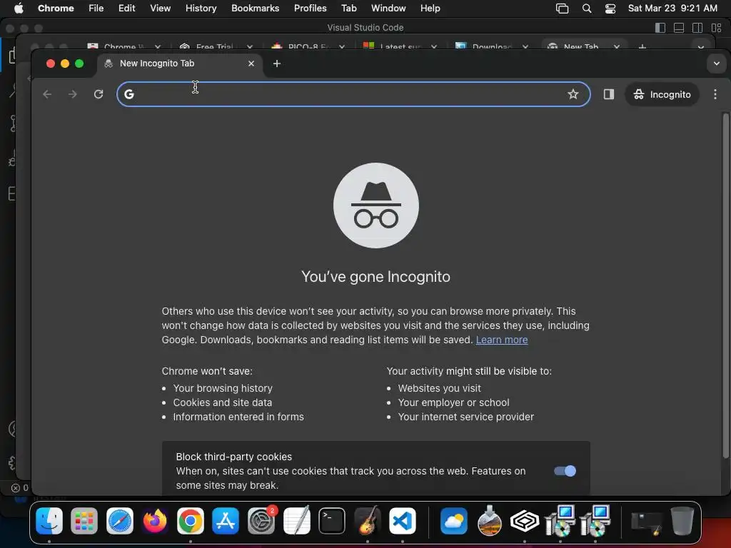Click the back navigation arrow
Screen dimensions: 731x548
click(47, 94)
